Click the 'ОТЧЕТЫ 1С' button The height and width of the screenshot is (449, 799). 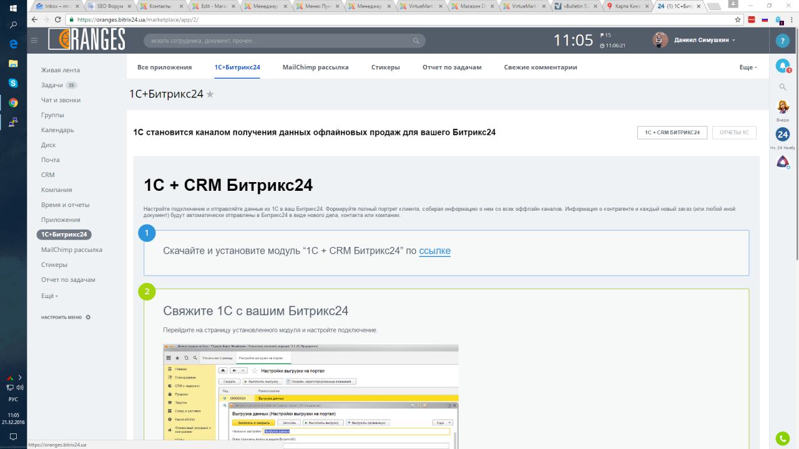point(734,132)
